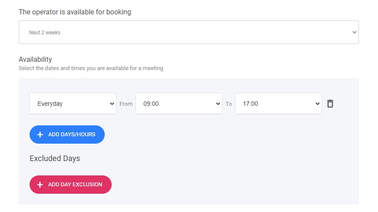This screenshot has width=378, height=212.
Task: Click the plus icon on Add Day Exclusion
Action: (x=40, y=185)
